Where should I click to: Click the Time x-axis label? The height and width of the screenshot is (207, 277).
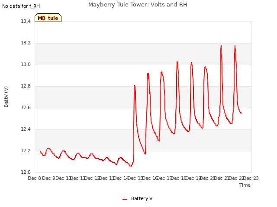pos(245,185)
